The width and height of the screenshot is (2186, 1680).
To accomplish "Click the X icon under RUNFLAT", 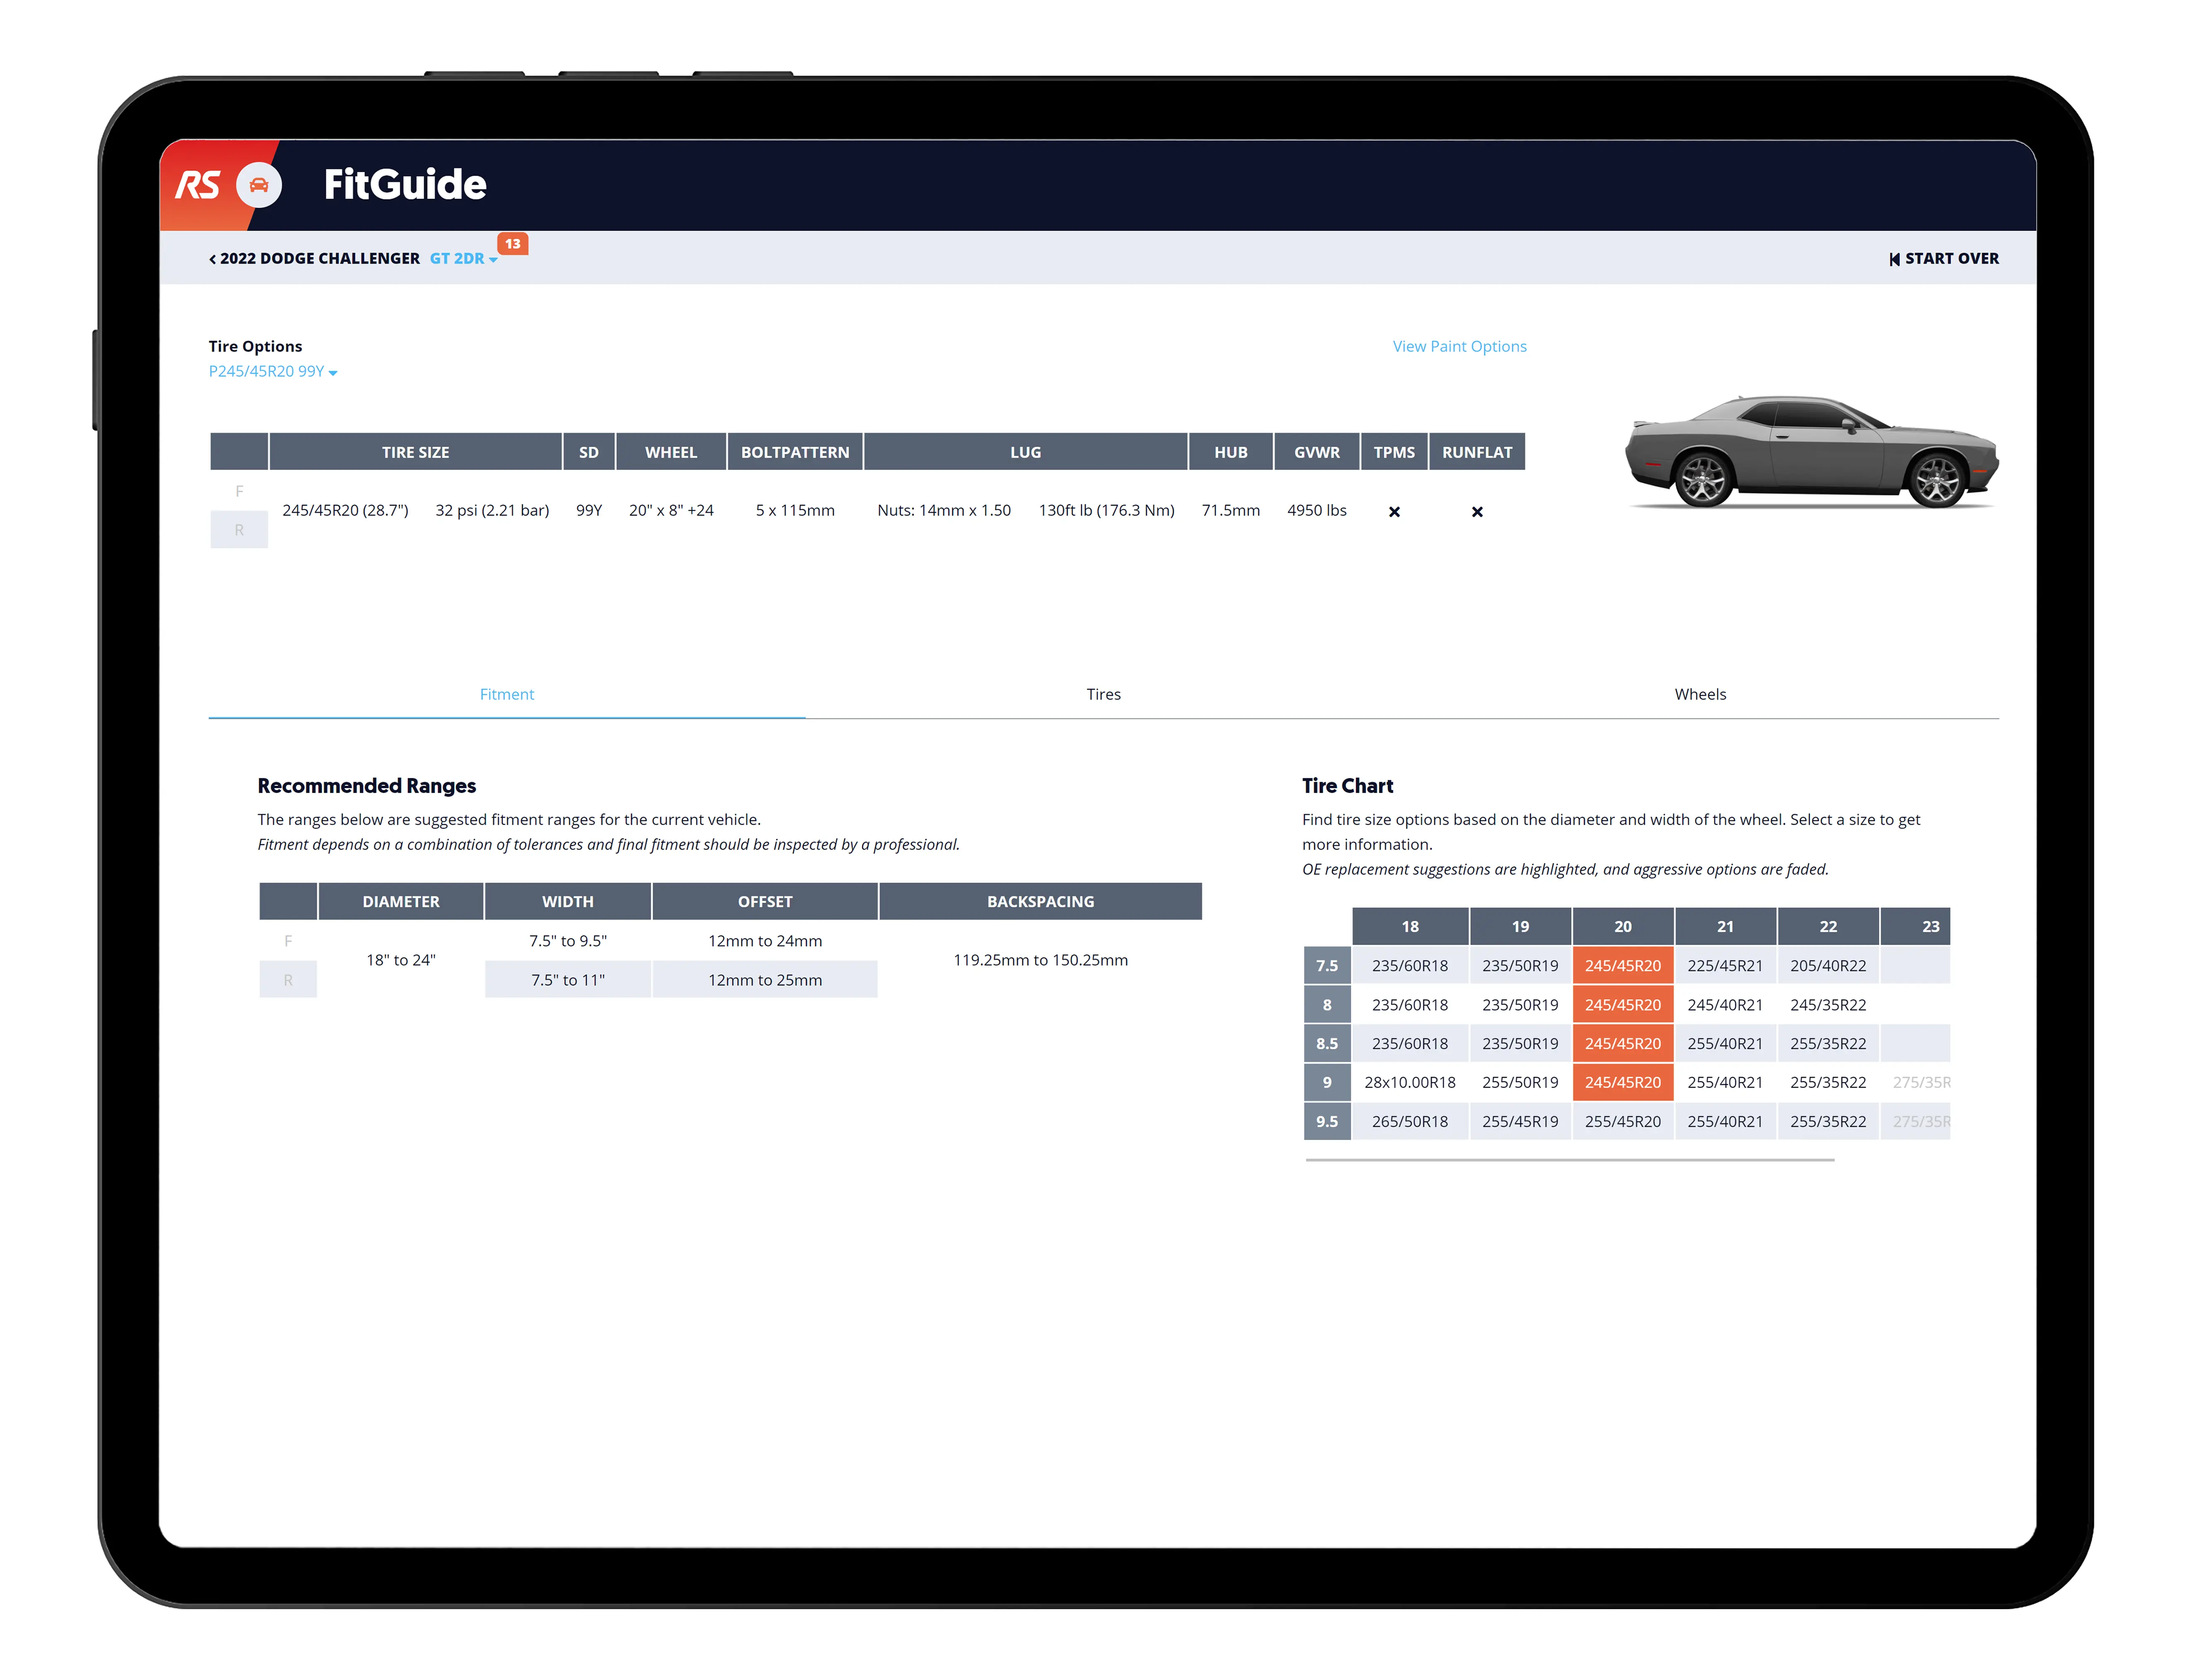I will (1477, 511).
